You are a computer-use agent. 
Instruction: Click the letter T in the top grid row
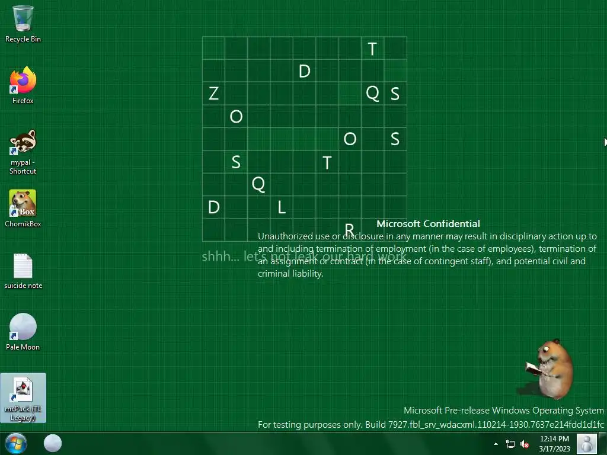click(x=372, y=49)
